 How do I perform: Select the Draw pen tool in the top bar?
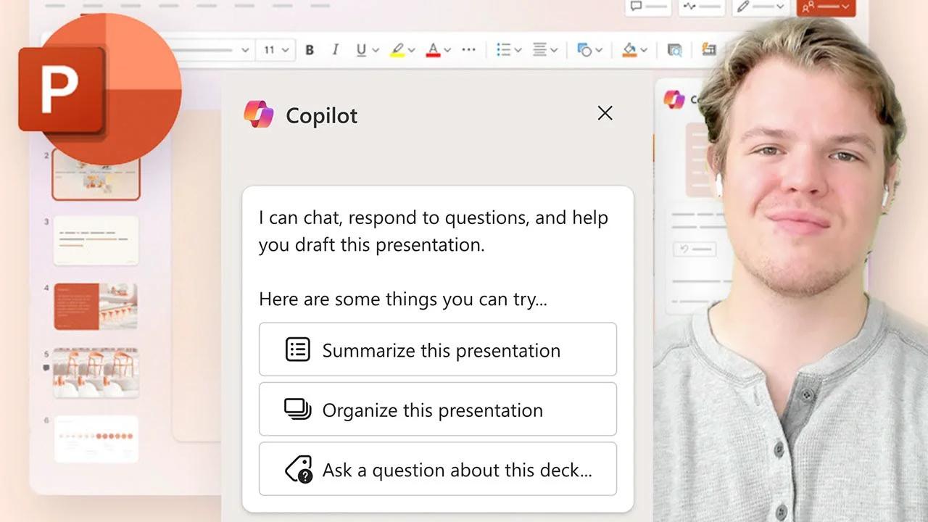pos(744,7)
